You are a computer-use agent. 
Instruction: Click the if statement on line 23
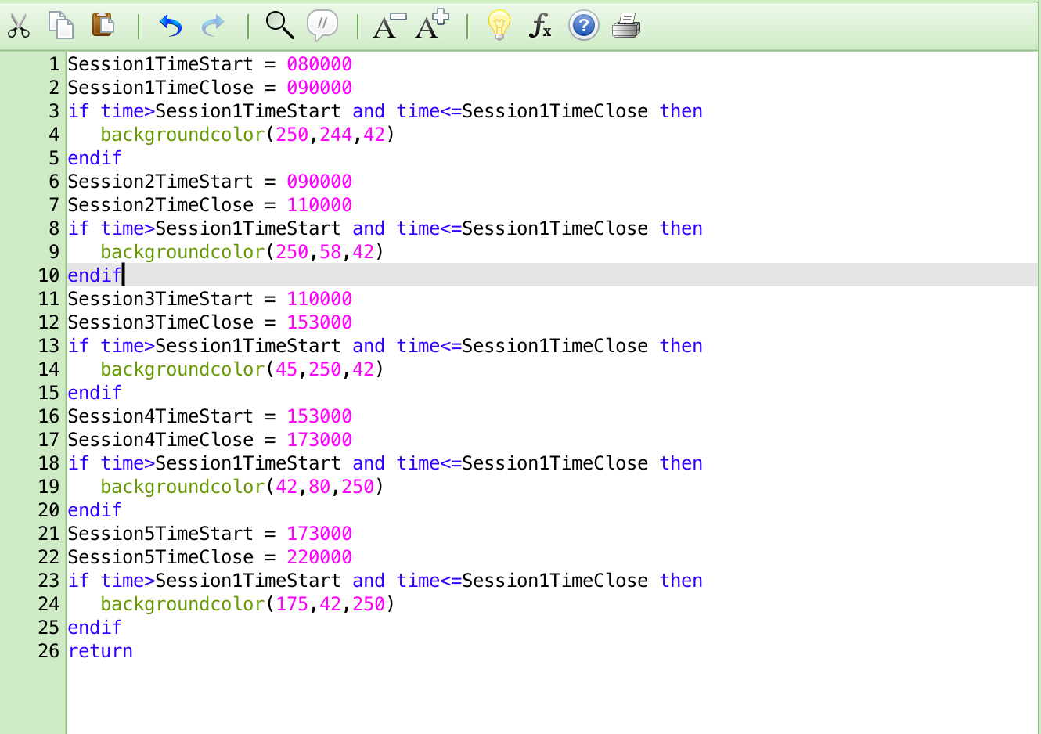coord(385,581)
